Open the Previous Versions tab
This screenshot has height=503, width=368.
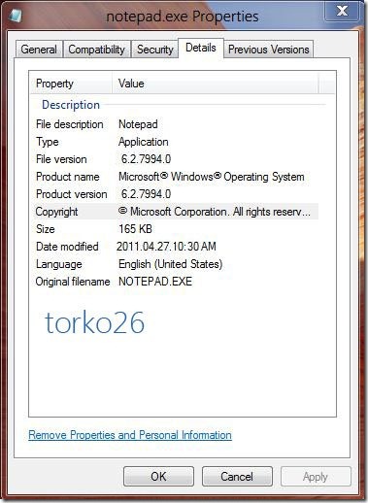pos(269,50)
